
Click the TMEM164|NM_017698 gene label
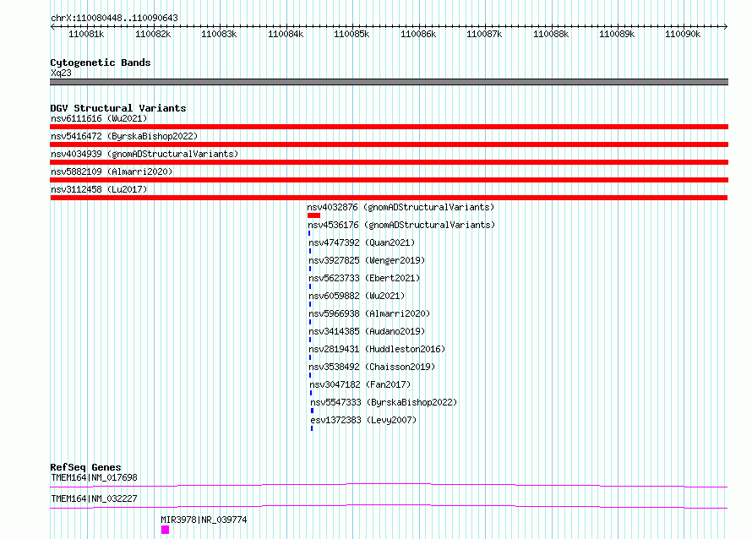pos(94,477)
